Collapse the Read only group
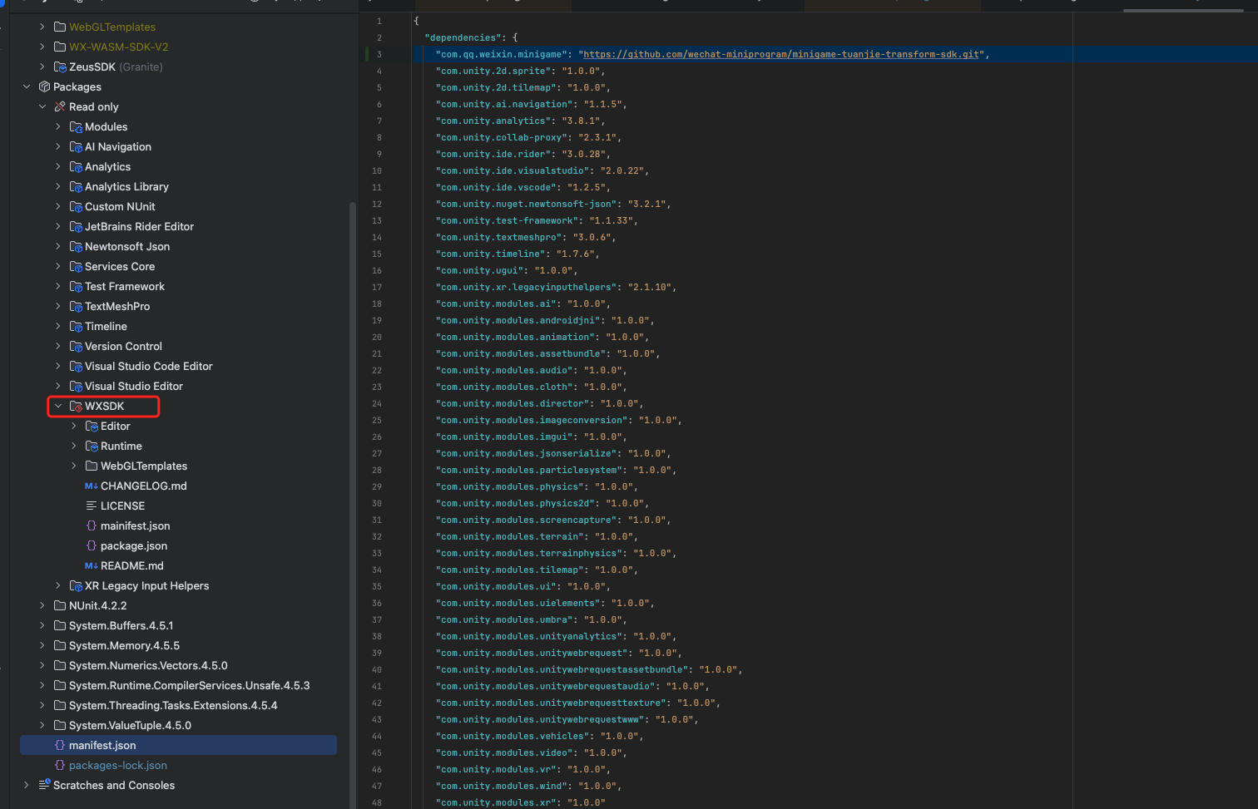Viewport: 1258px width, 809px height. pyautogui.click(x=42, y=107)
